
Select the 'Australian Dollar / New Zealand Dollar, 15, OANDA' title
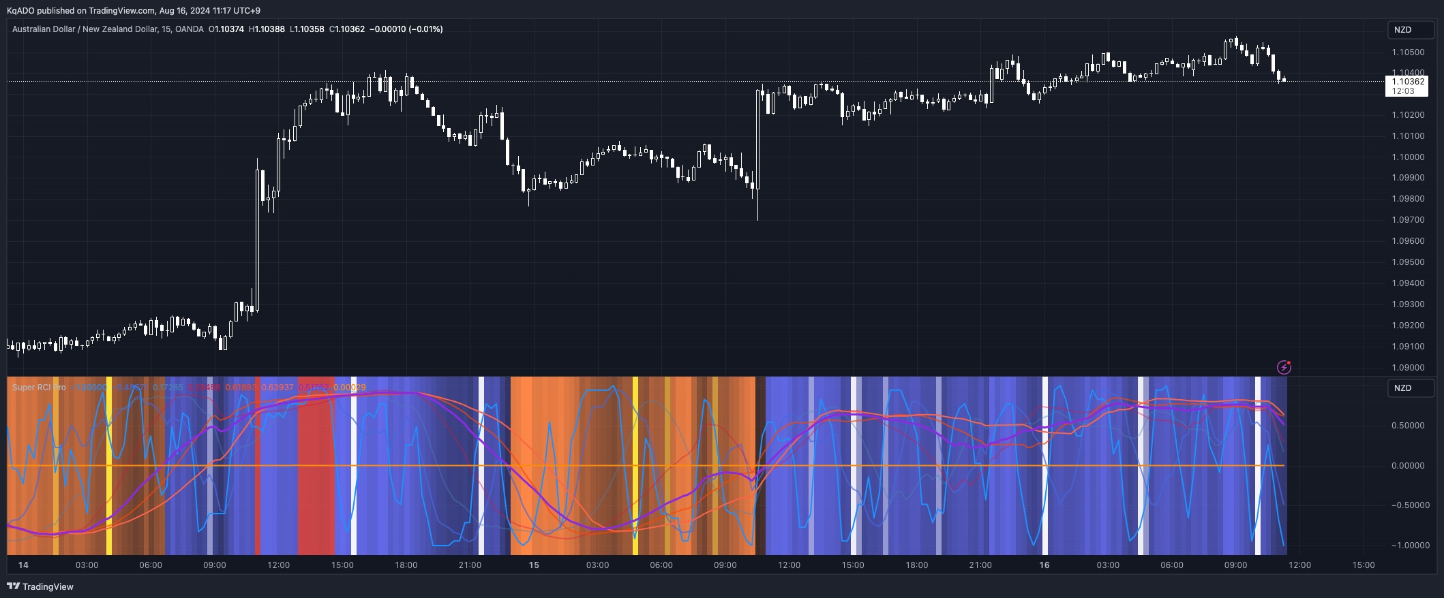coord(108,29)
